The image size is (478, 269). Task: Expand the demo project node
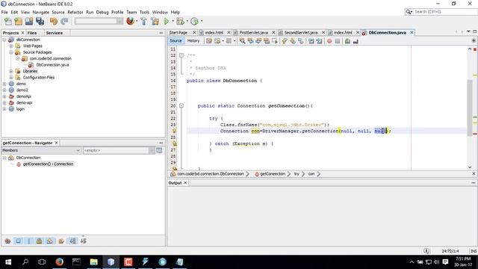[x=4, y=84]
